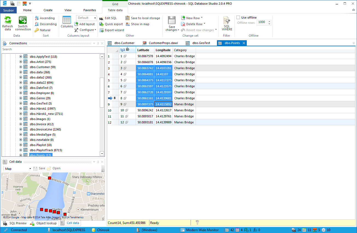Open the Configure dropdown
This screenshot has width=357, height=233.
pyautogui.click(x=85, y=30)
